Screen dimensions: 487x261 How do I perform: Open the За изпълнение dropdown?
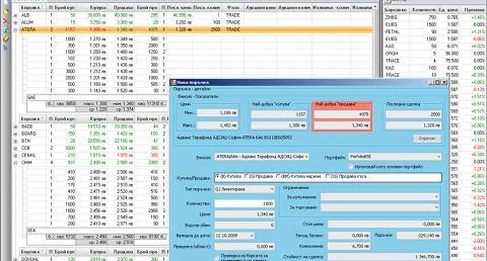point(436,197)
